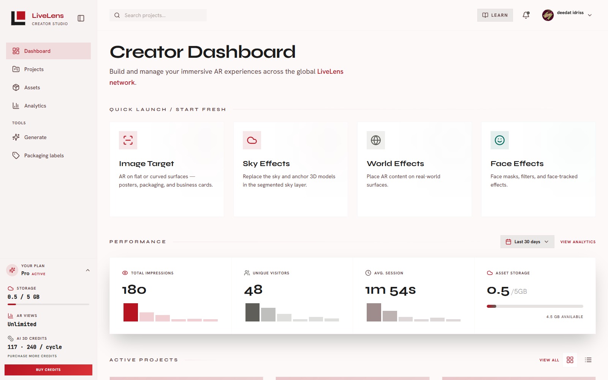Image resolution: width=608 pixels, height=380 pixels.
Task: Click the Creator Dashboard heading
Action: (203, 52)
